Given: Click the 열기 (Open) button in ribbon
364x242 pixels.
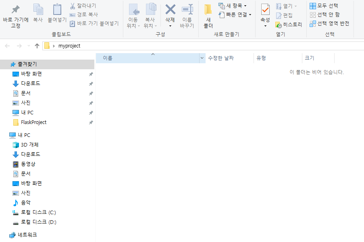Looking at the screenshot, I should tap(286, 6).
